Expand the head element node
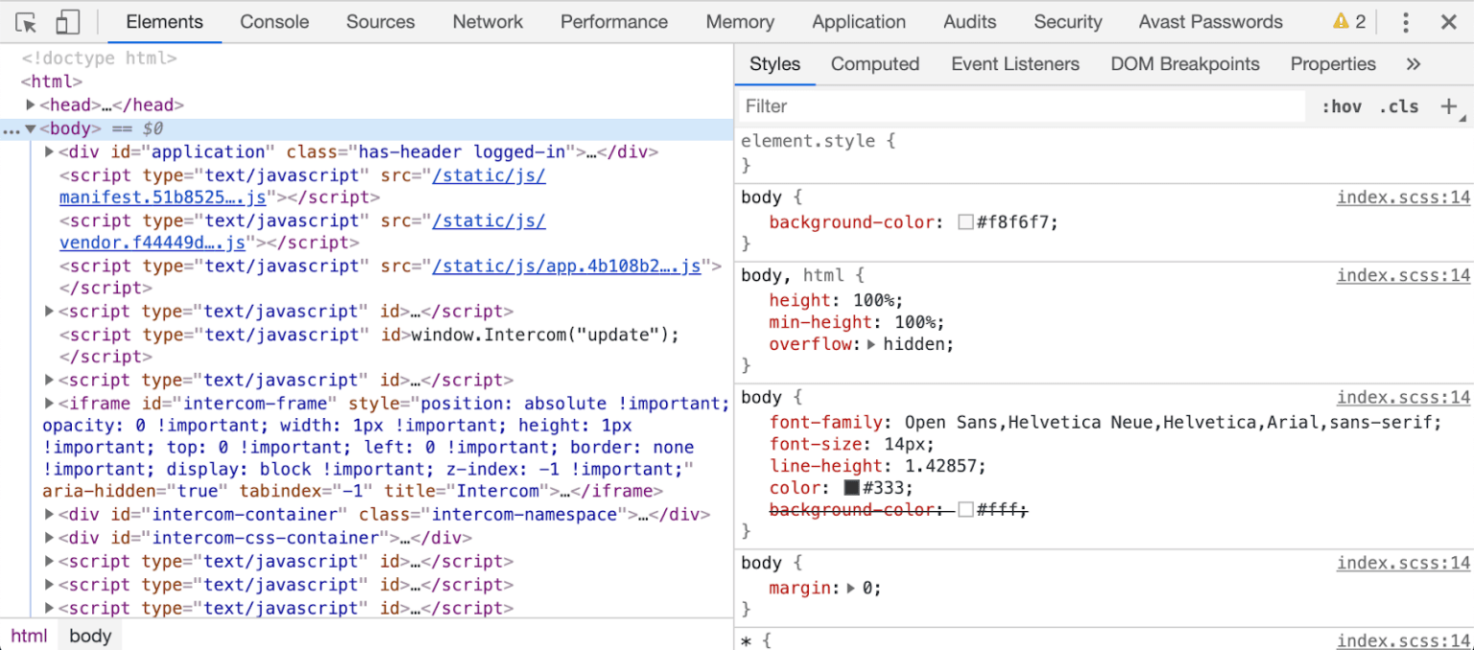Image resolution: width=1474 pixels, height=650 pixels. [x=31, y=104]
